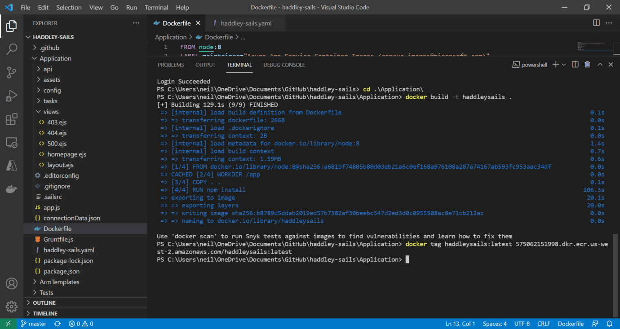620x329 pixels.
Task: Open the Docker view in activity bar
Action: pyautogui.click(x=12, y=189)
